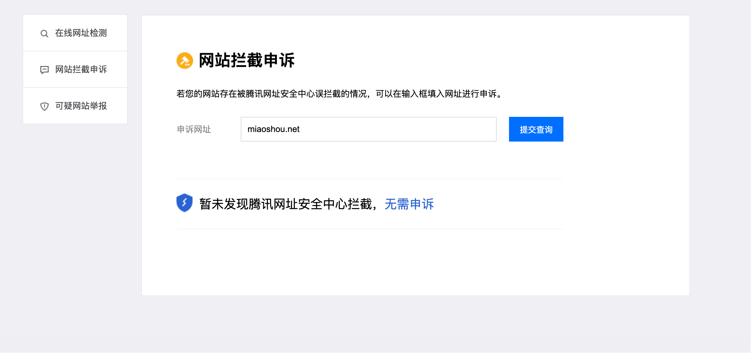Click the 暂未发现腾讯网址安全中心拦截 result text
This screenshot has width=751, height=353.
tap(286, 204)
